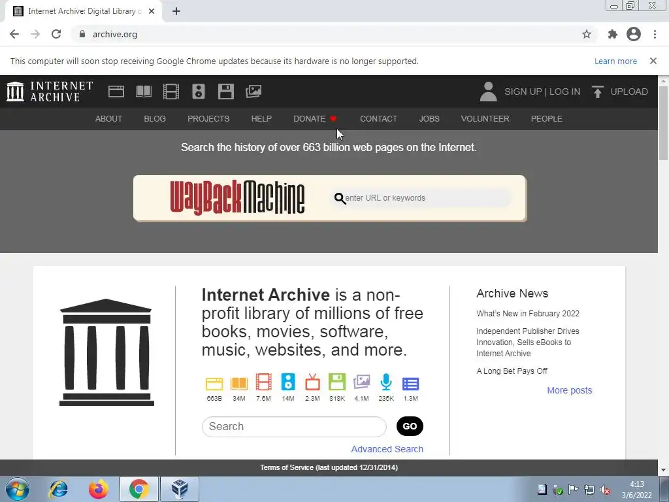Image resolution: width=669 pixels, height=502 pixels.
Task: Click the SIGN UP link
Action: (x=523, y=92)
